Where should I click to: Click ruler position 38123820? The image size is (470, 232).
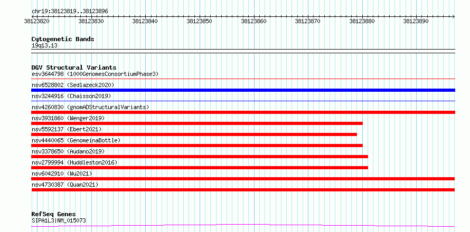[x=36, y=21]
